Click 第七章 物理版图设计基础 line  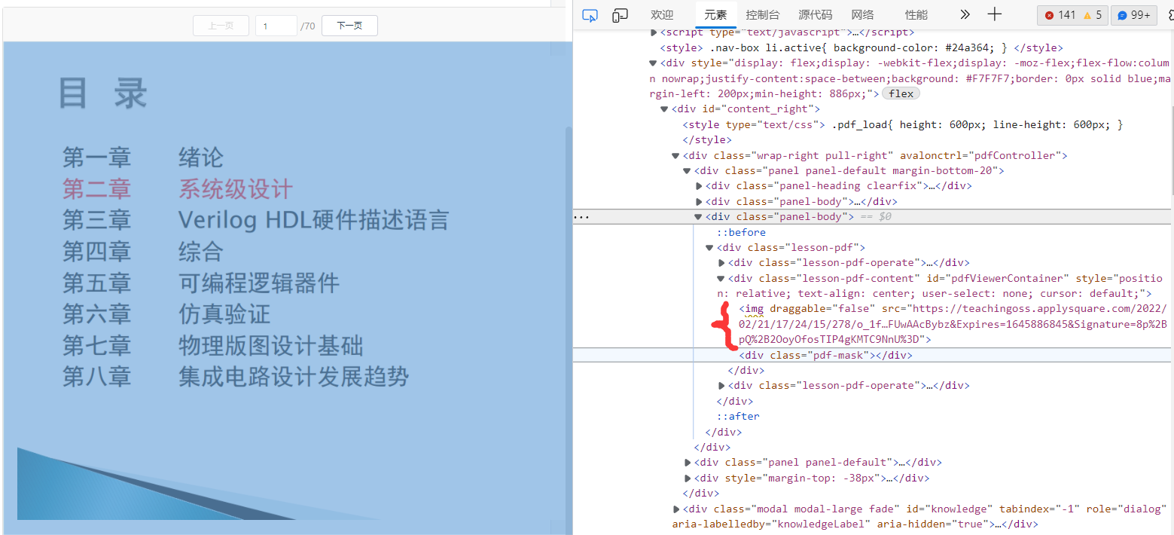[213, 345]
